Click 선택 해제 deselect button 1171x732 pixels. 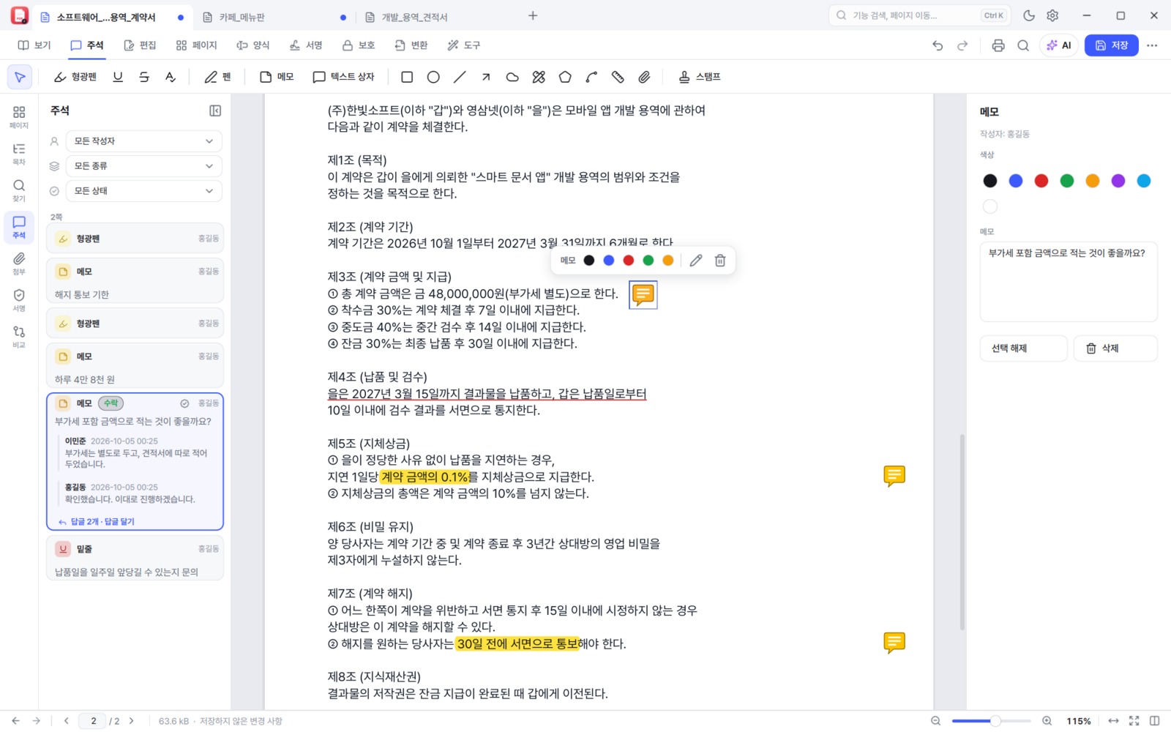(1024, 348)
